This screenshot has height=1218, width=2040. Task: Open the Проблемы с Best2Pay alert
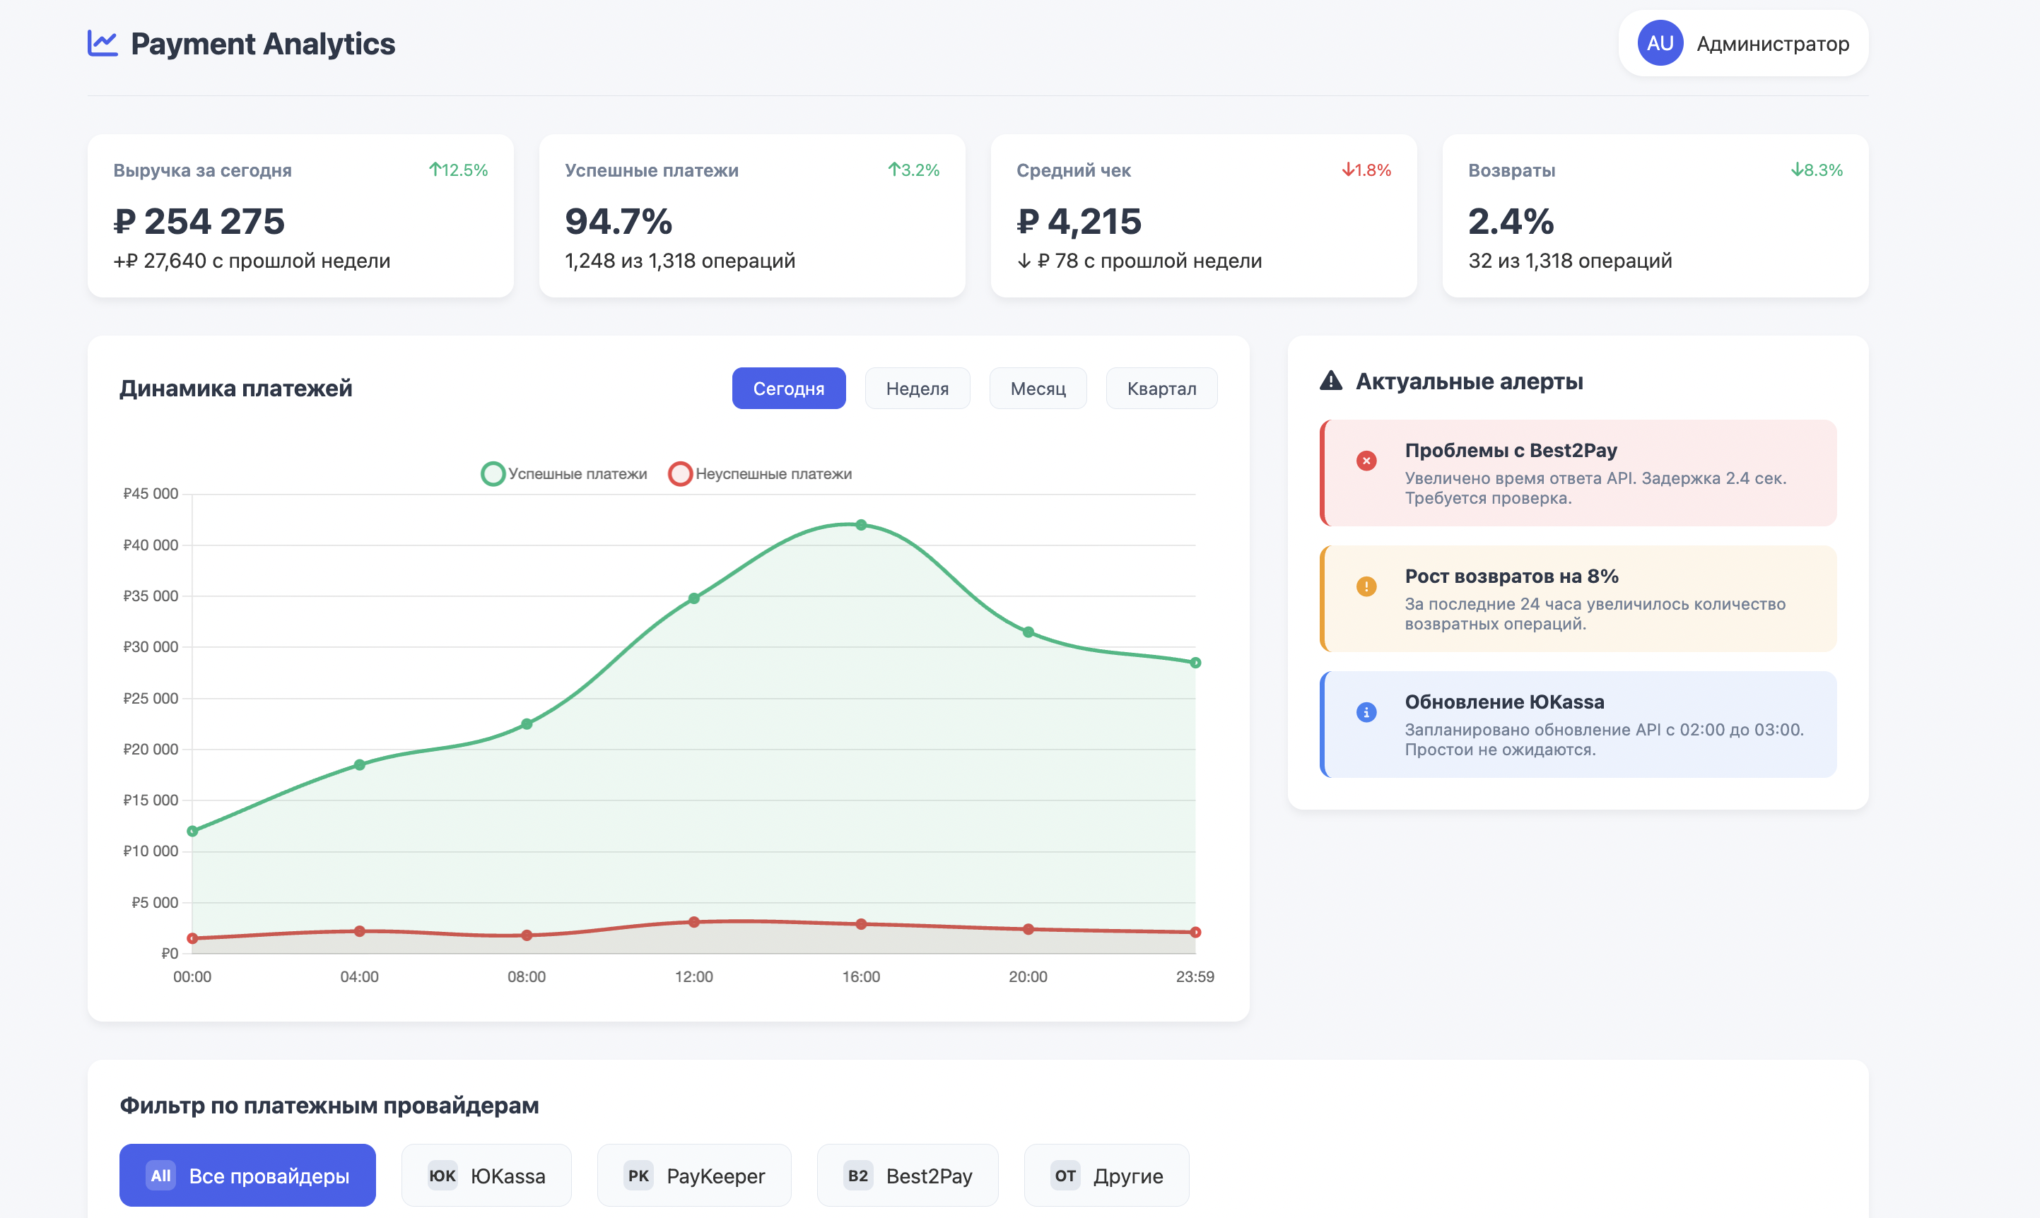tap(1578, 473)
